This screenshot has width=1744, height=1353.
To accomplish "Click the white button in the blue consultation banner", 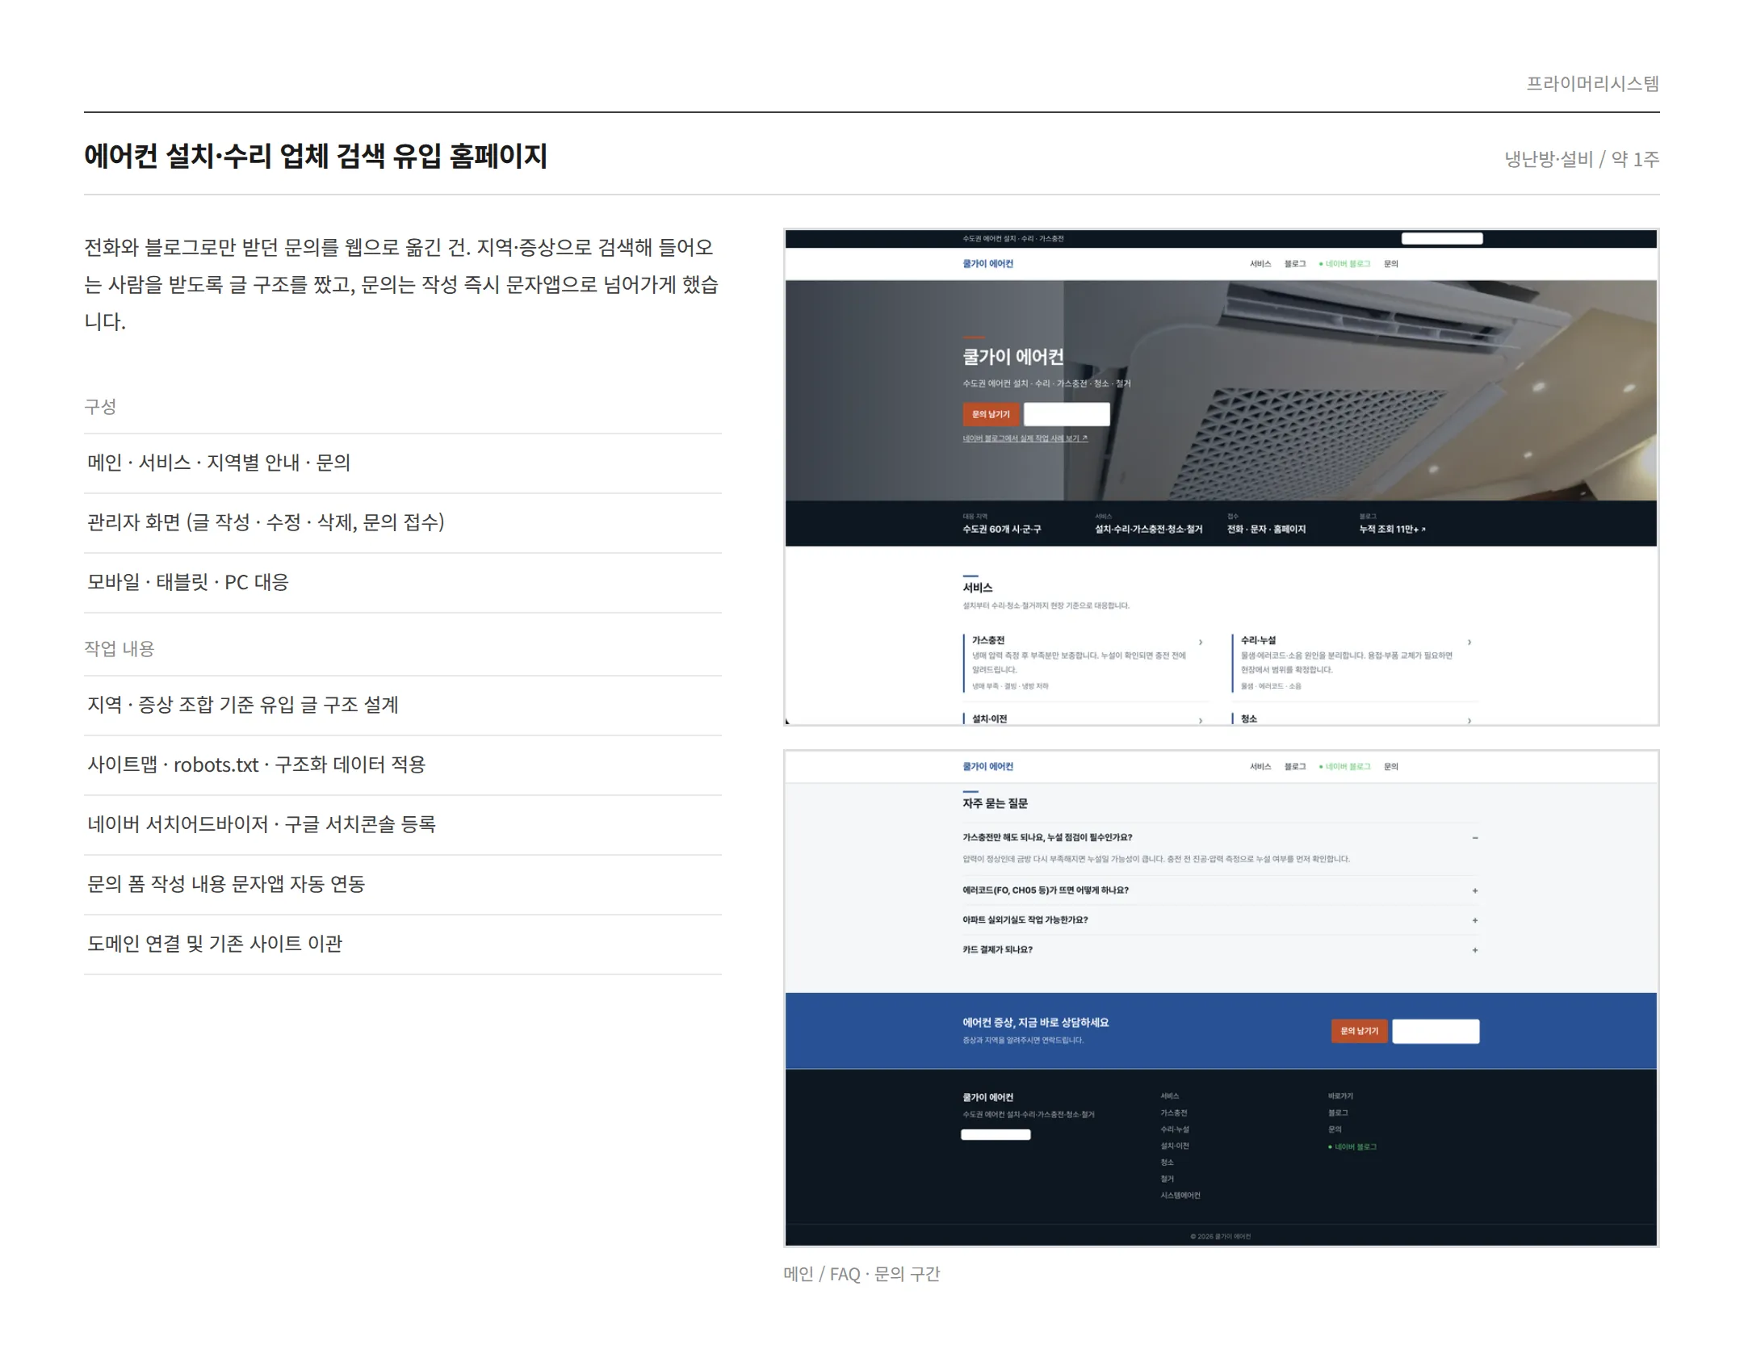I will click(x=1436, y=1031).
